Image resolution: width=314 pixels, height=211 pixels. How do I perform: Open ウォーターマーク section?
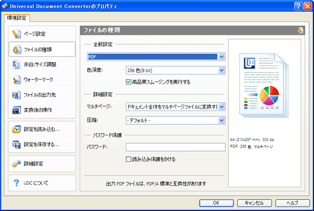(x=42, y=80)
